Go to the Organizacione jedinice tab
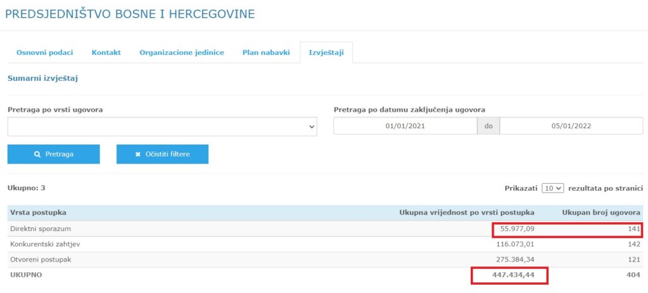 point(182,52)
